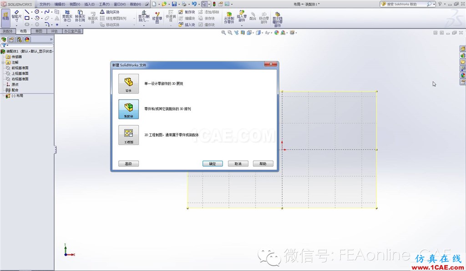The height and width of the screenshot is (271, 466).
Task: Select the Spline sketch tool
Action: click(x=47, y=11)
